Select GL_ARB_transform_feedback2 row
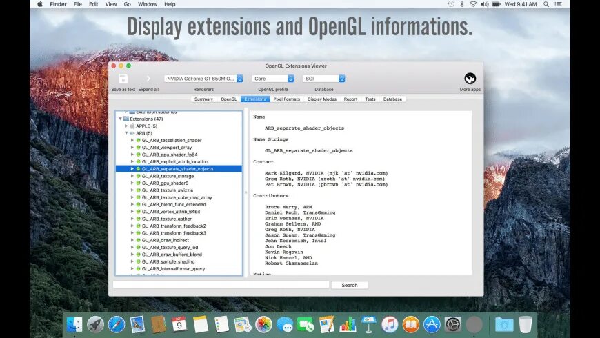 [x=179, y=226]
